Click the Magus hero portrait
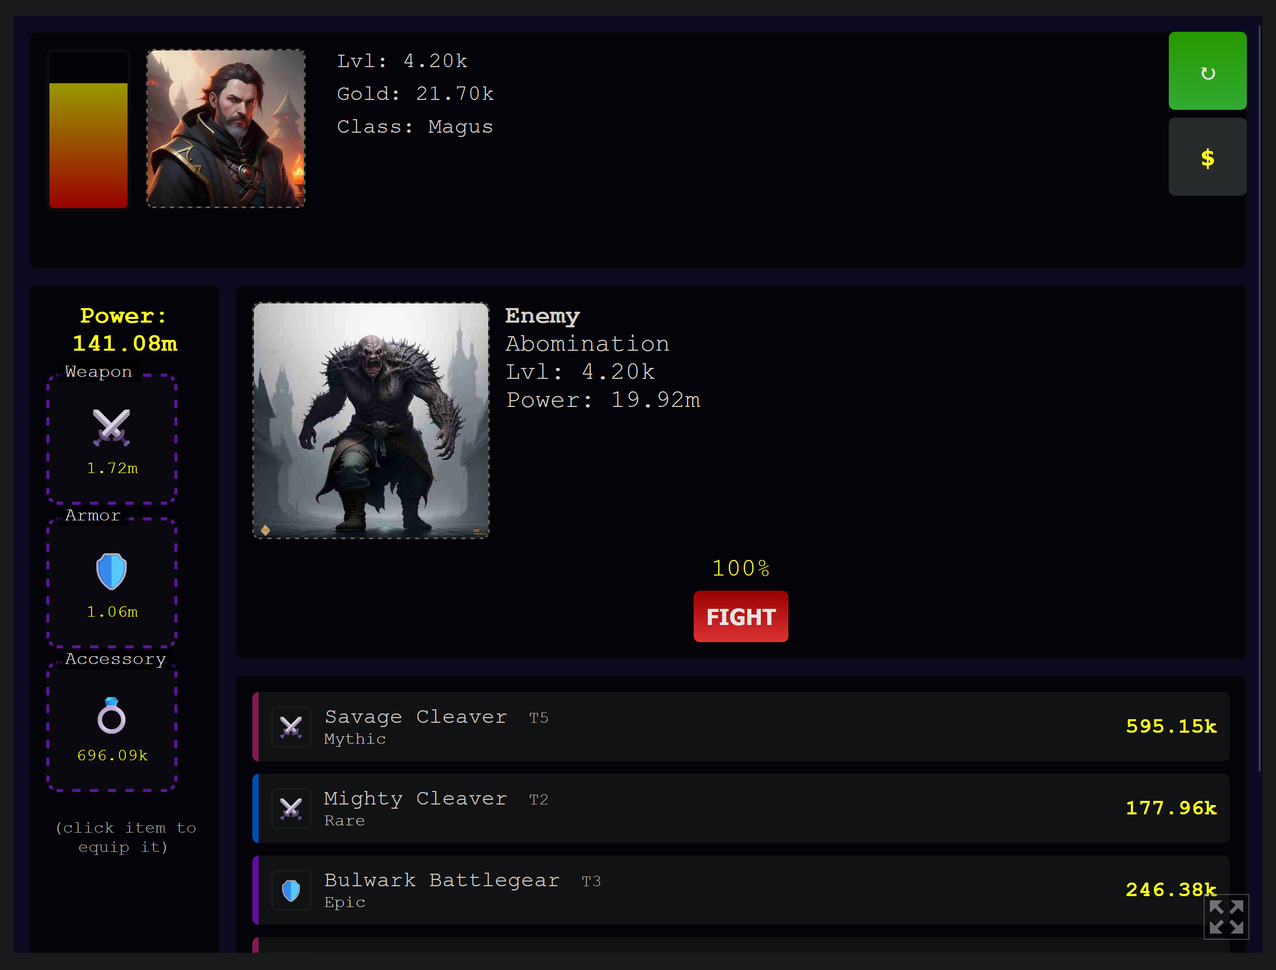Image resolution: width=1276 pixels, height=970 pixels. click(226, 128)
